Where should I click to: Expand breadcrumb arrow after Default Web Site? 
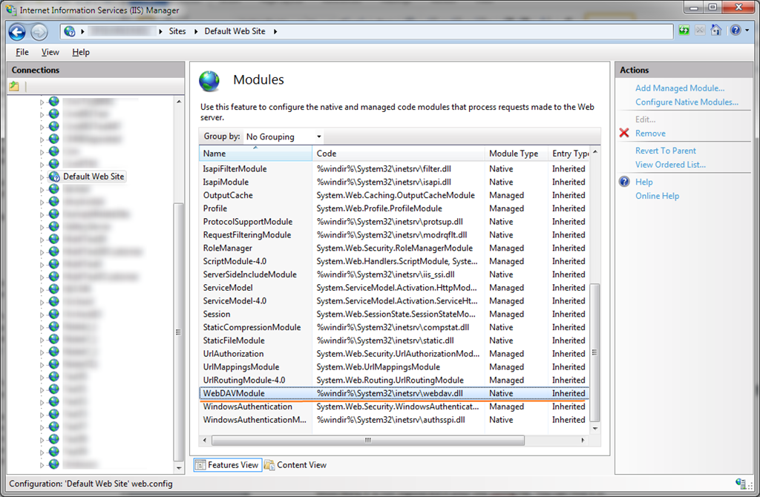click(275, 31)
